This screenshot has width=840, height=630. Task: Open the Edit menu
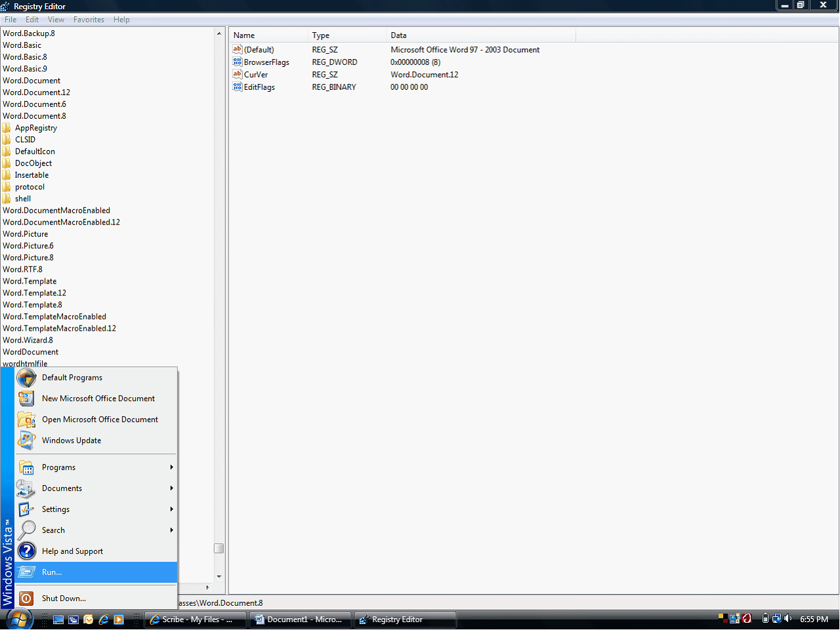click(x=32, y=20)
